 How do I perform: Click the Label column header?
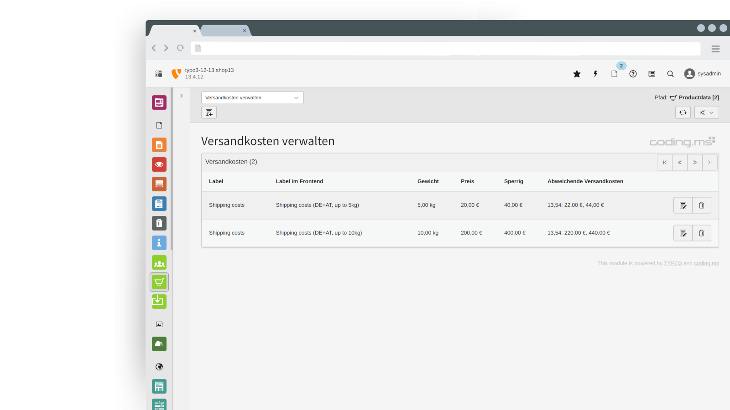pos(216,181)
